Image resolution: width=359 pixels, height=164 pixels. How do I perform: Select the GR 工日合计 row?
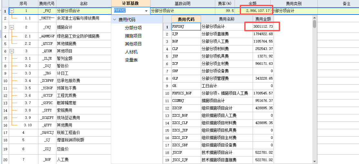[218, 86]
